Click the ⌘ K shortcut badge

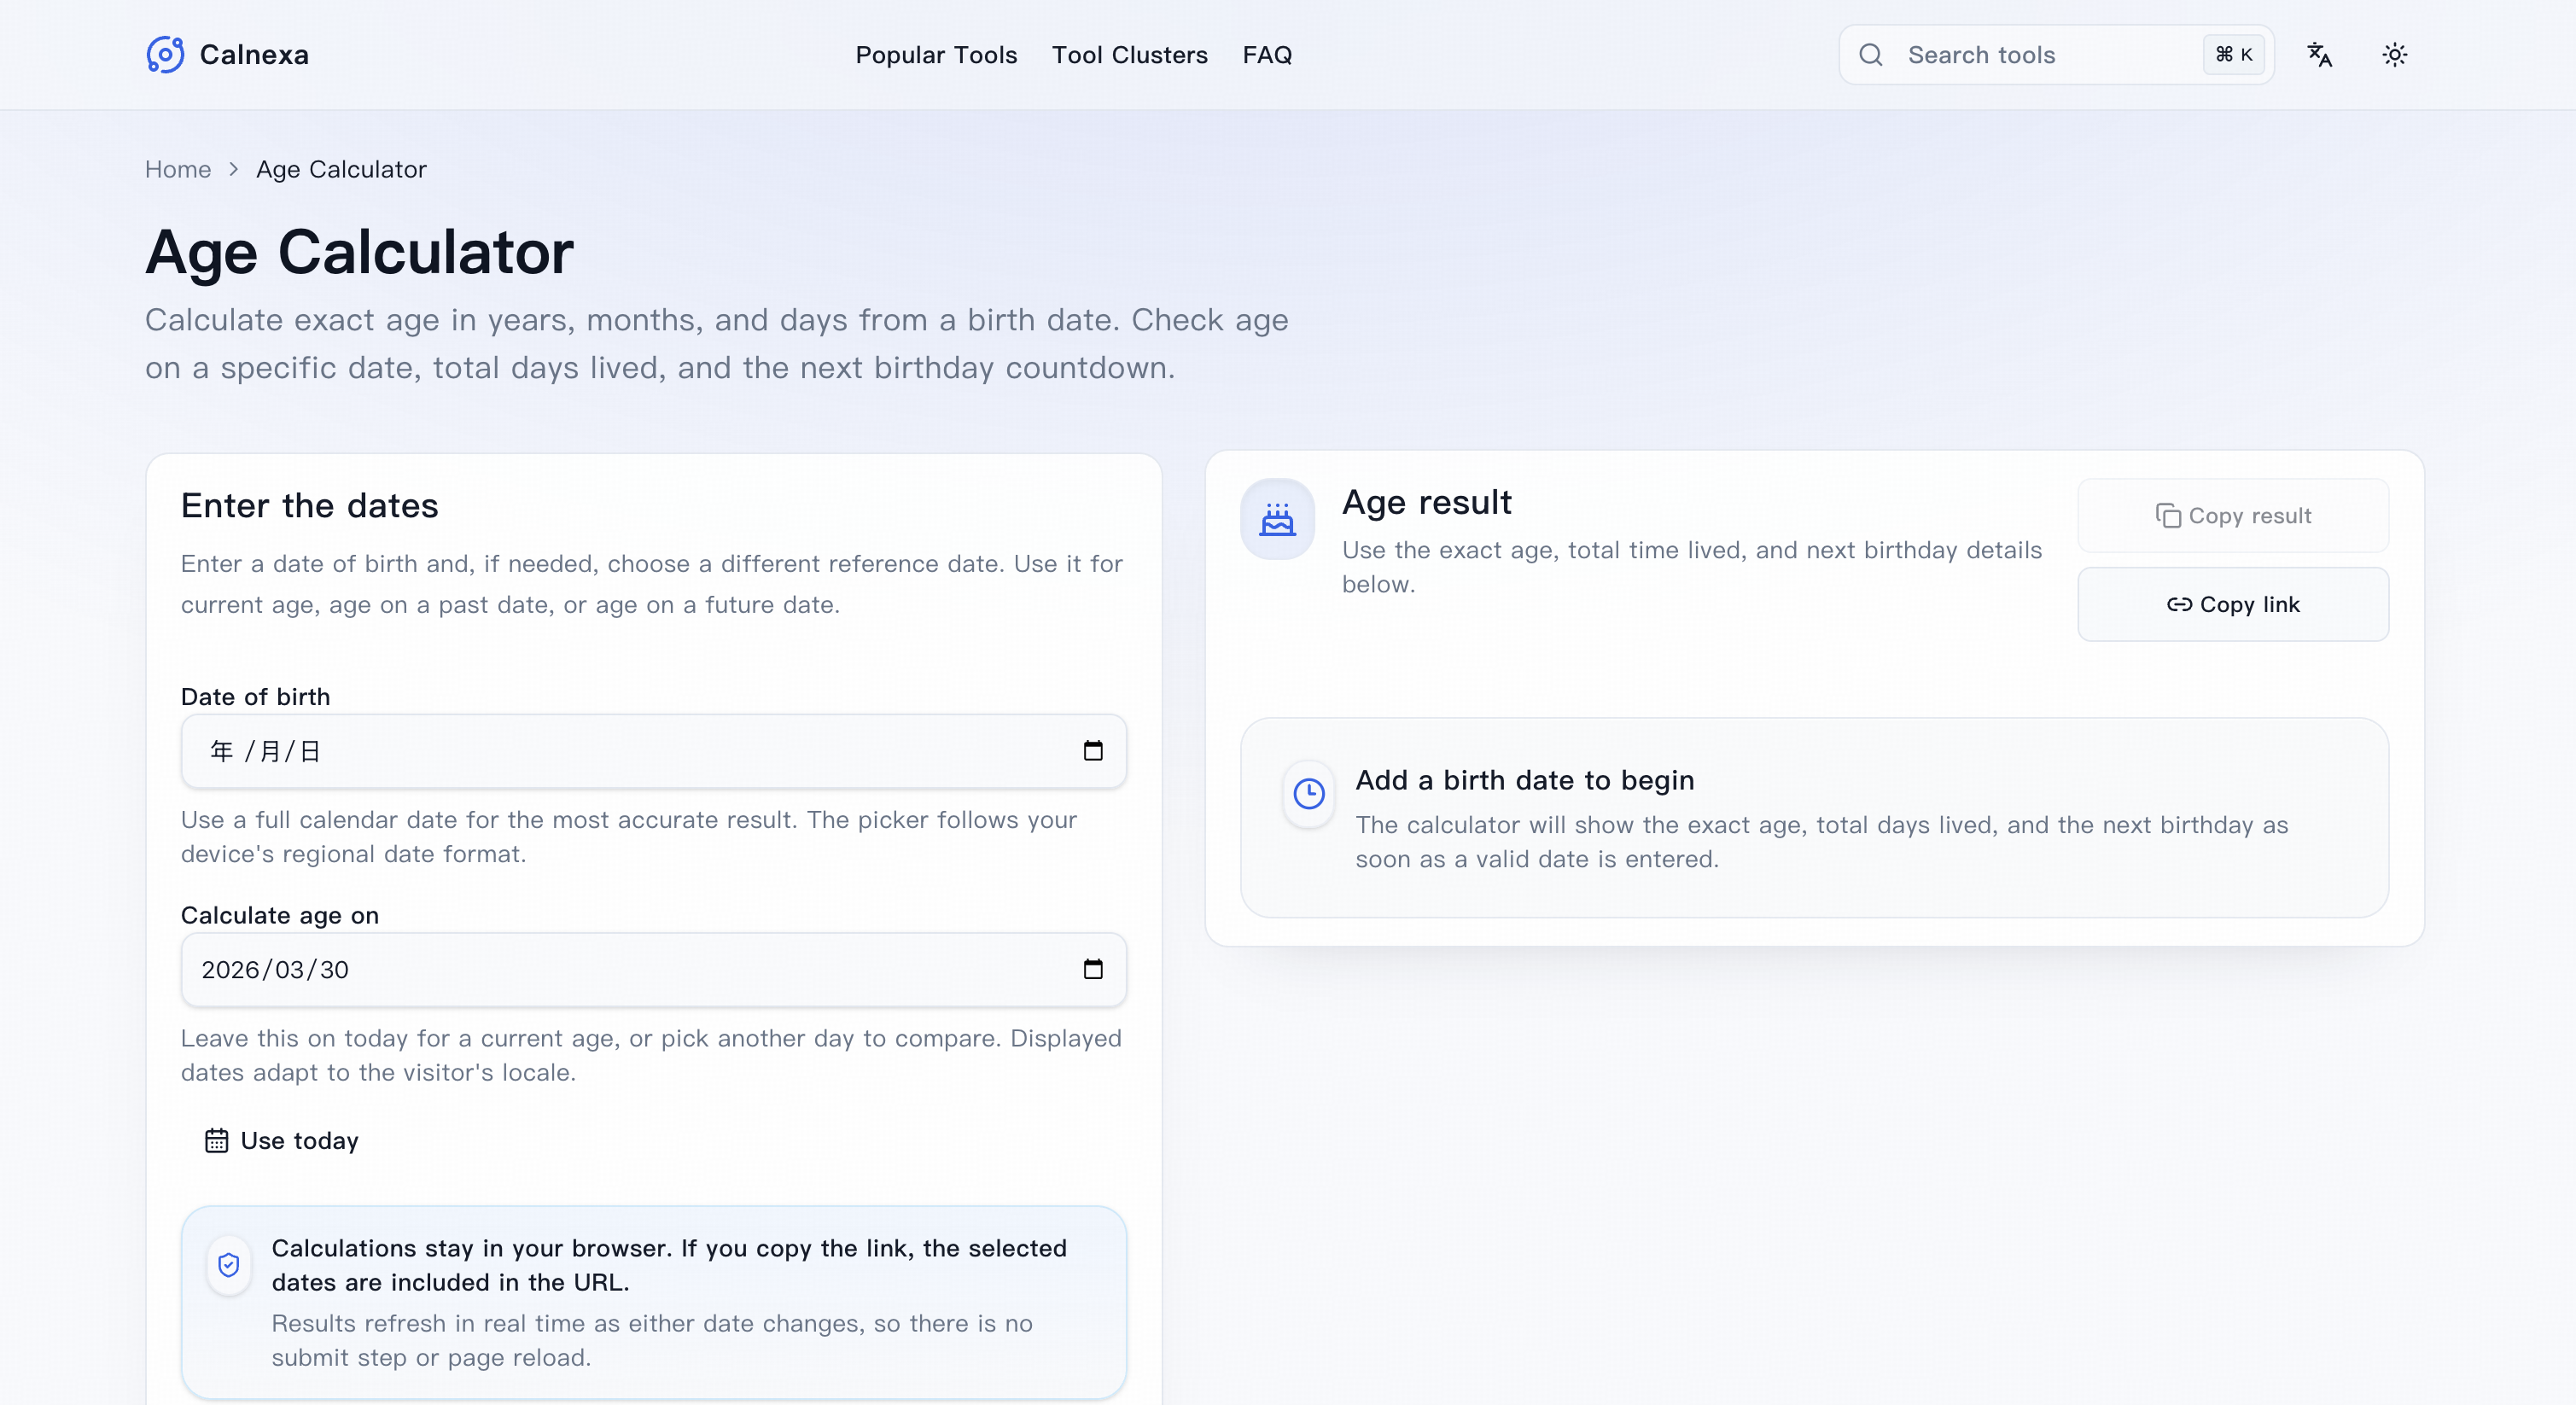pos(2233,54)
